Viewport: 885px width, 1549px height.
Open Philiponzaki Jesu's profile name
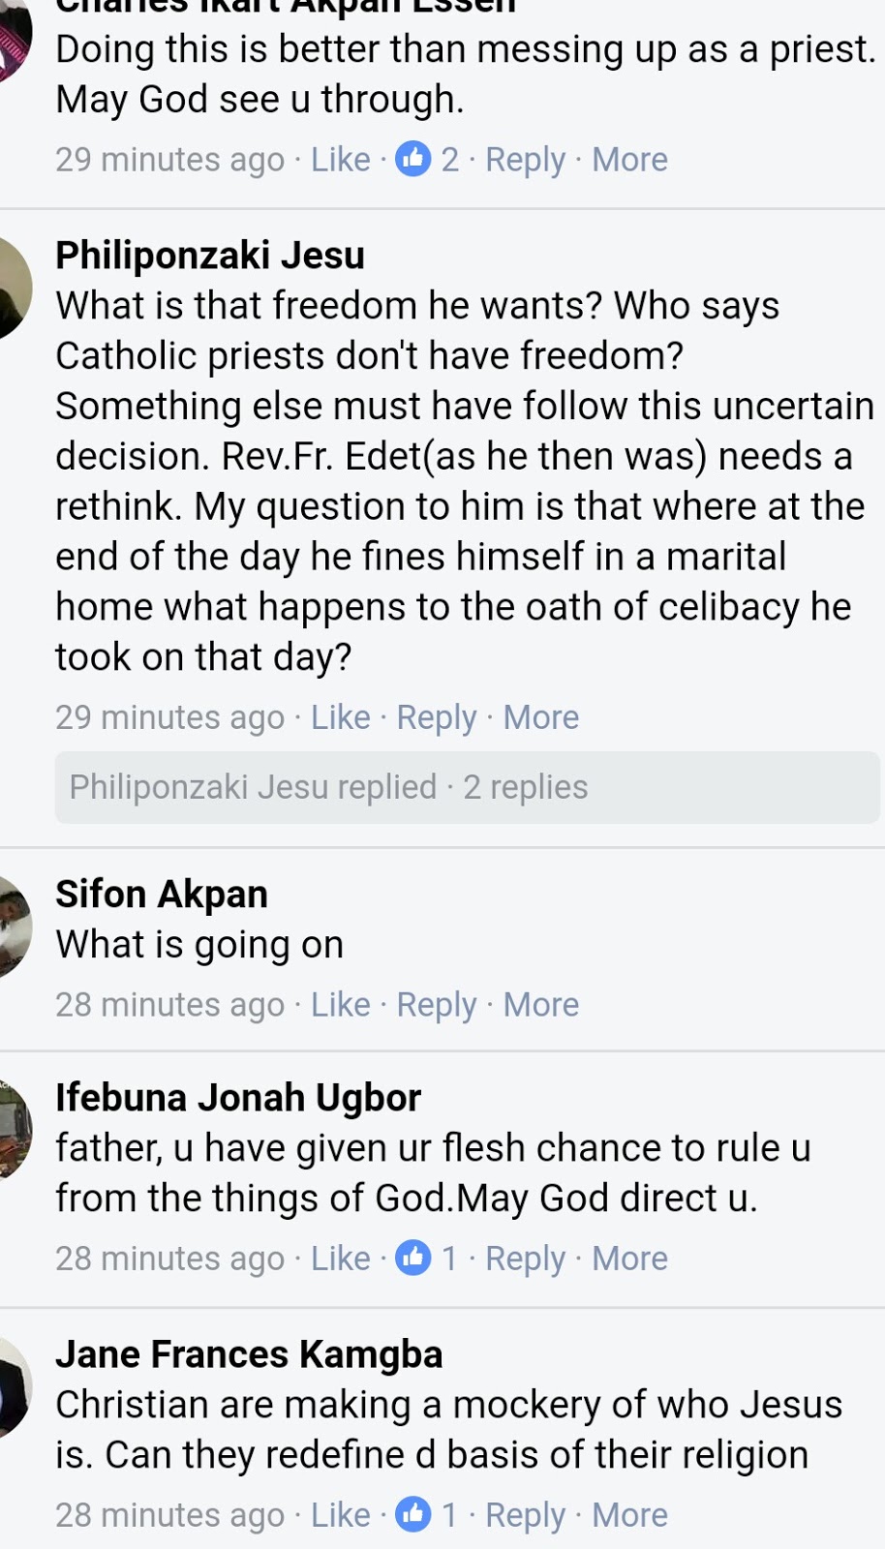tap(210, 256)
